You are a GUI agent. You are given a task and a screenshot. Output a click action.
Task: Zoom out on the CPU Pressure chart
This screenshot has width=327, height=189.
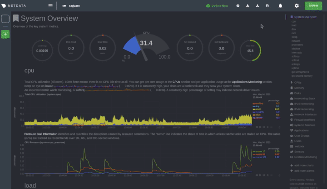[271, 175]
